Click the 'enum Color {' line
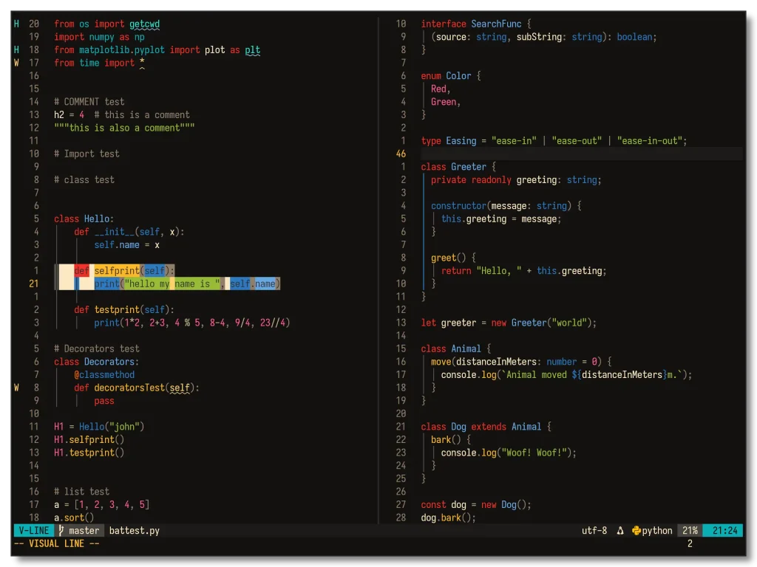 click(x=451, y=76)
